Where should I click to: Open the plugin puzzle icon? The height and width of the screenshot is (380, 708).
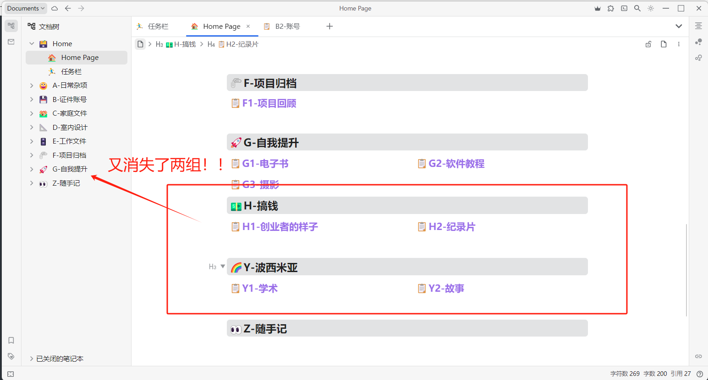611,8
